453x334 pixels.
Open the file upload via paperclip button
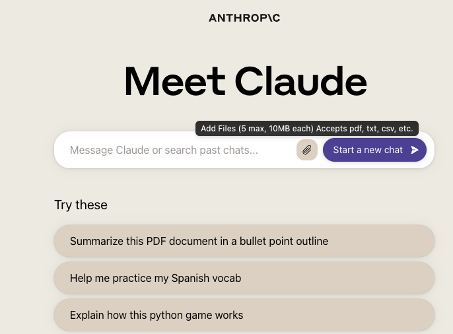coord(307,150)
